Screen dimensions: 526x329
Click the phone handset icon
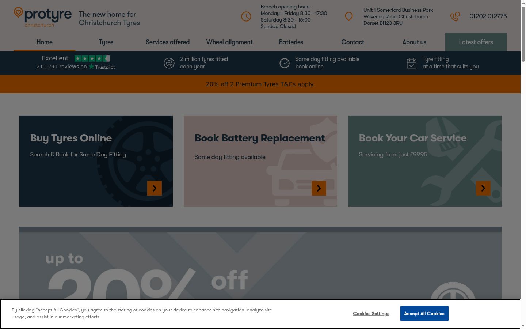click(455, 16)
